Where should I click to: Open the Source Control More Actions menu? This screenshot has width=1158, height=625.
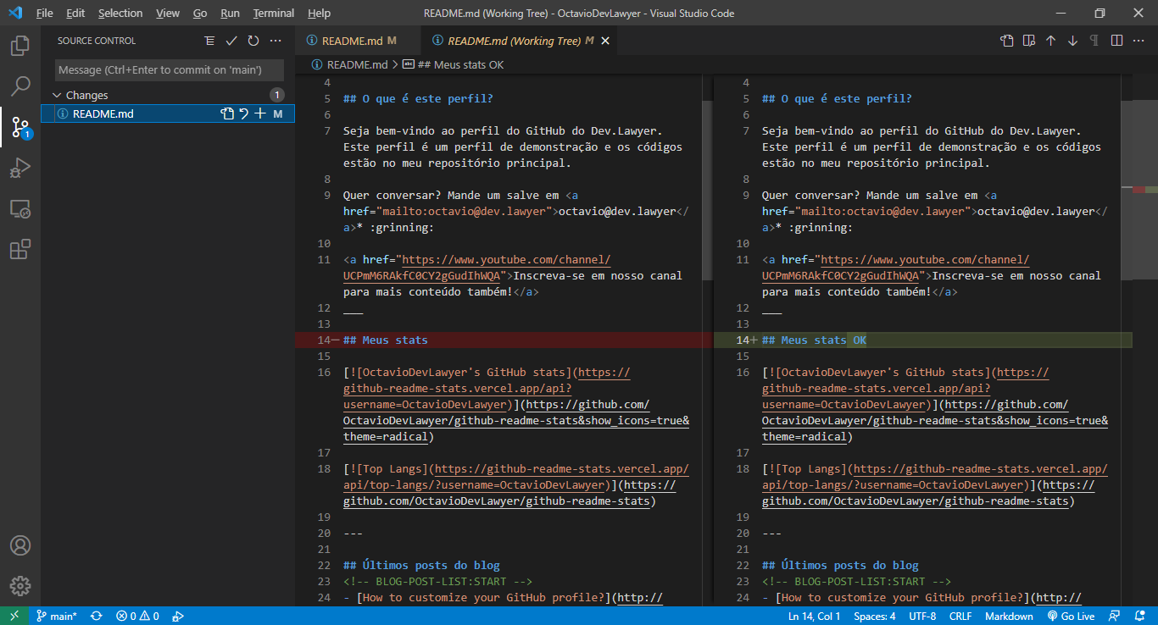(275, 40)
